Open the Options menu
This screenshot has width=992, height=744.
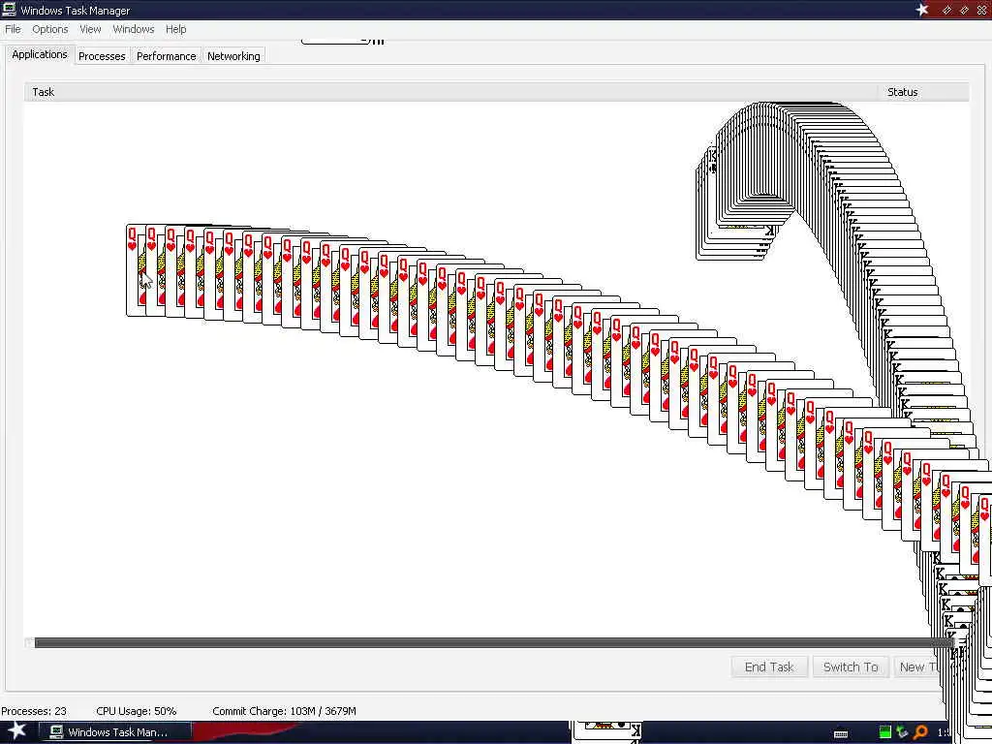pyautogui.click(x=50, y=29)
